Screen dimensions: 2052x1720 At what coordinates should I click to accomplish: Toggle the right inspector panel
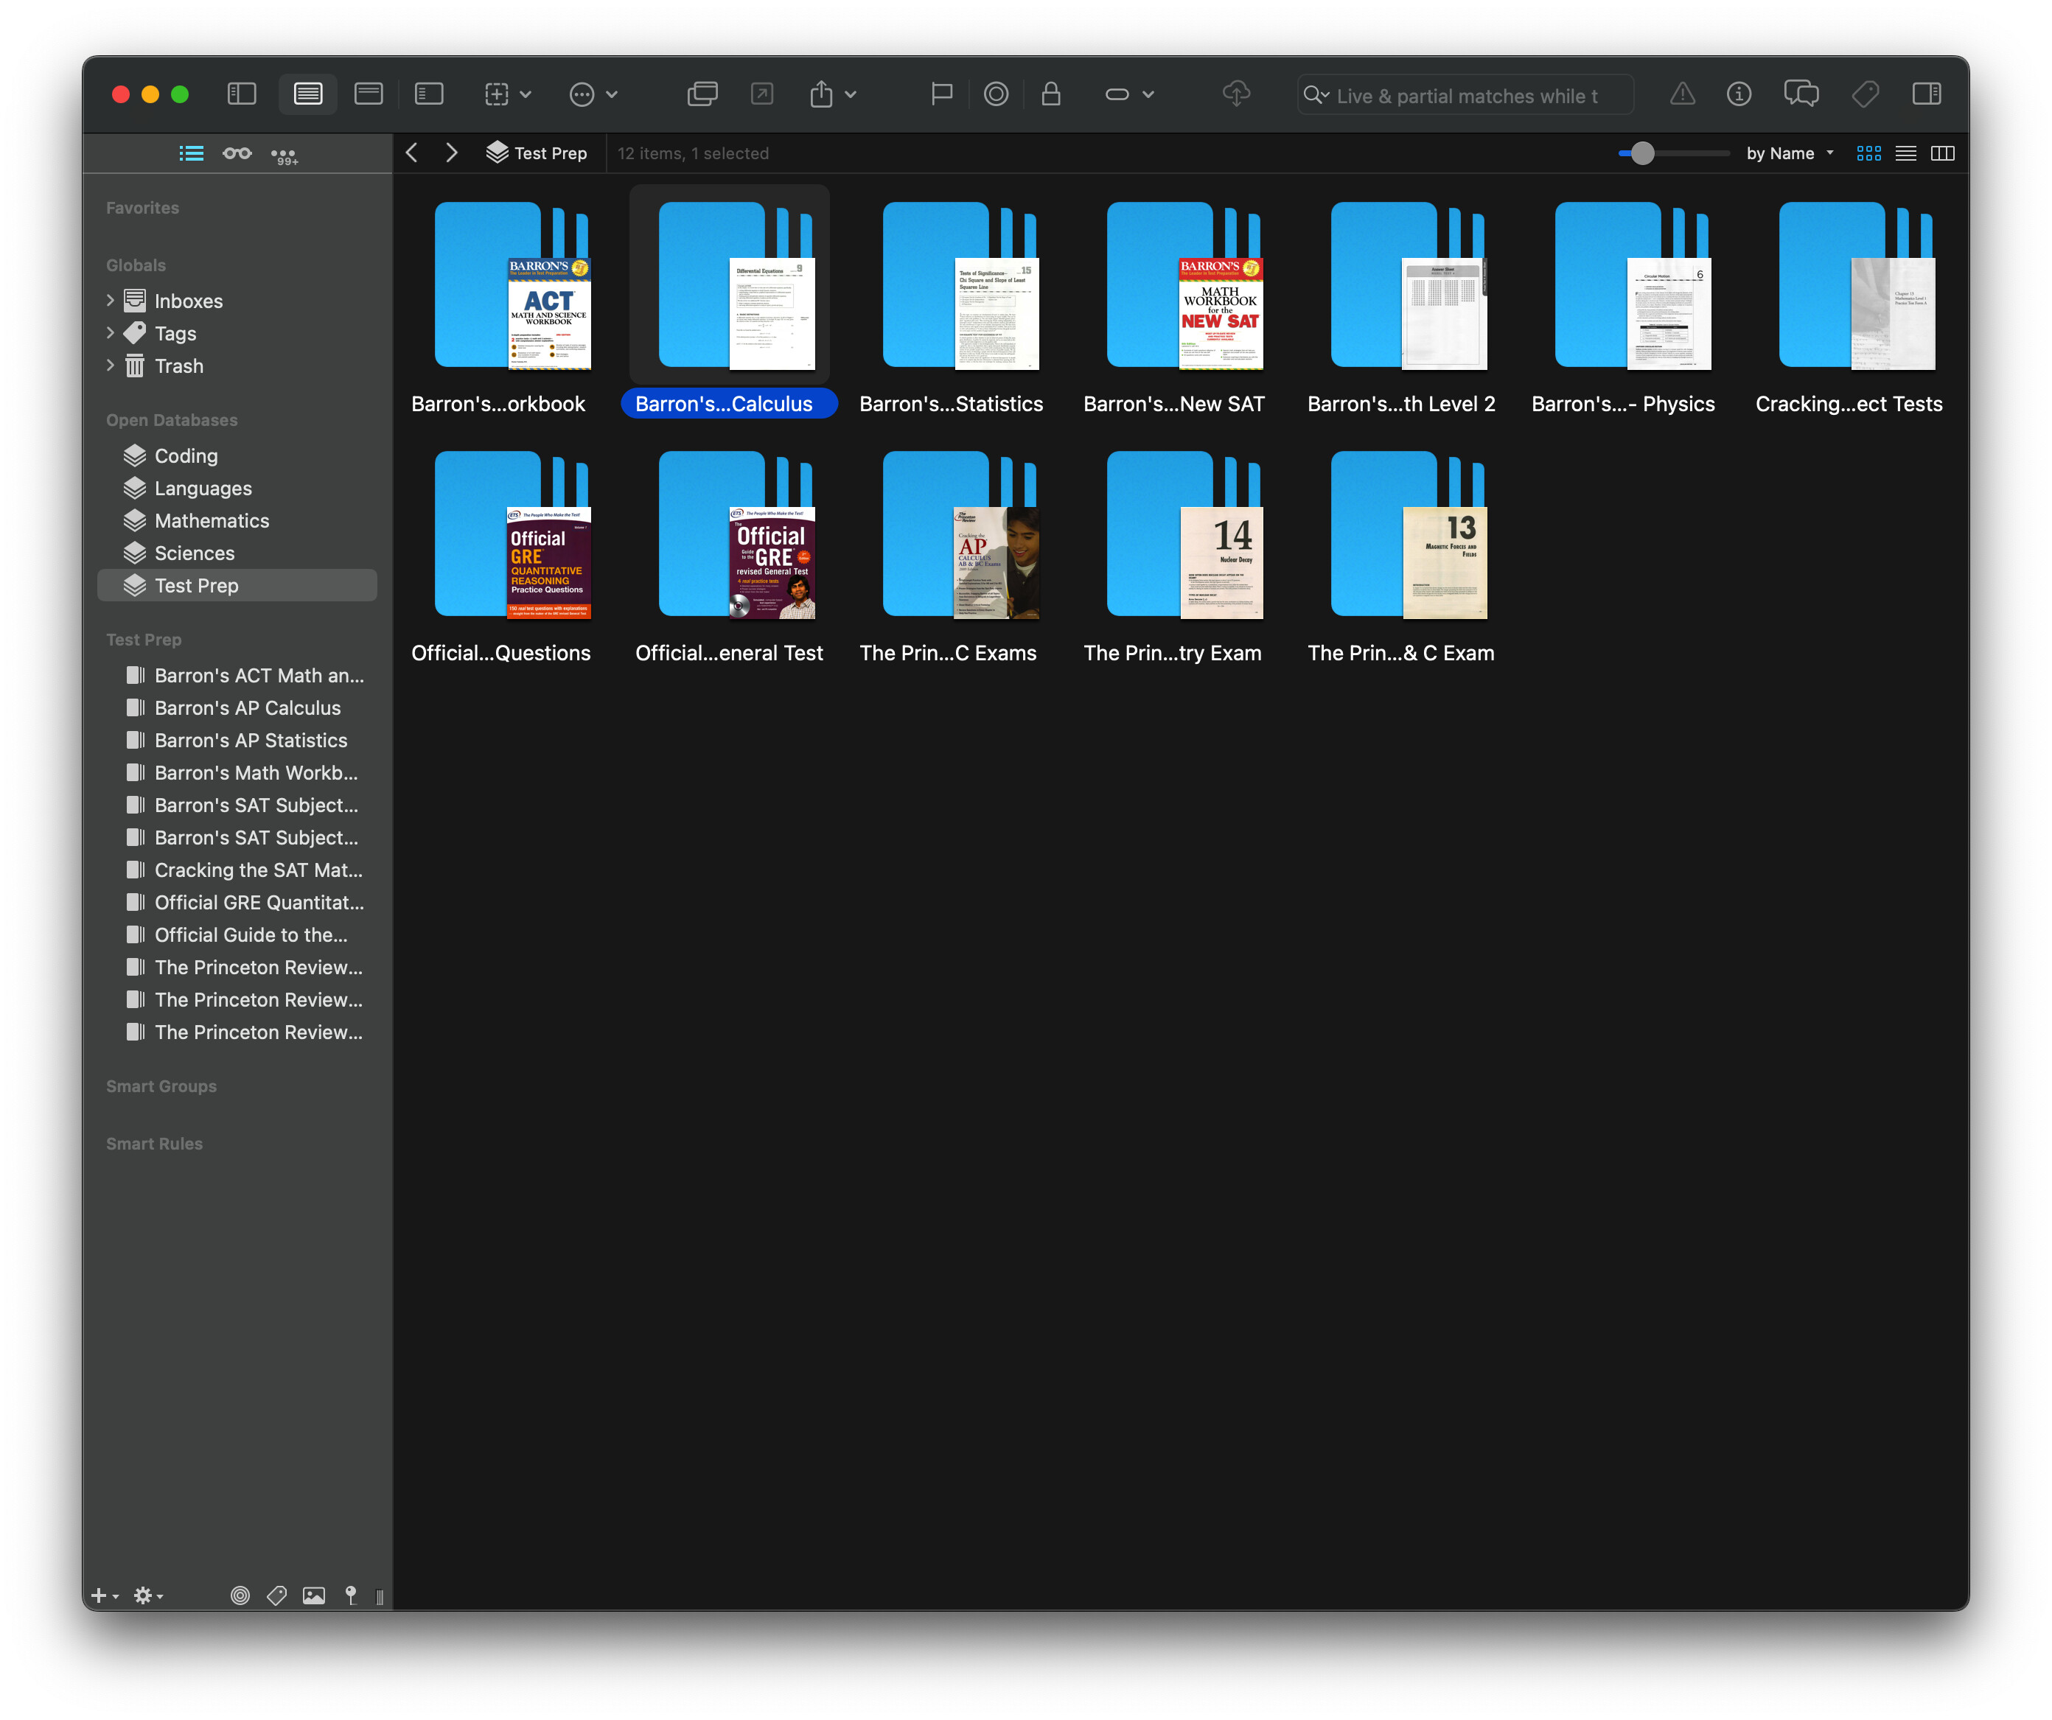point(1926,94)
